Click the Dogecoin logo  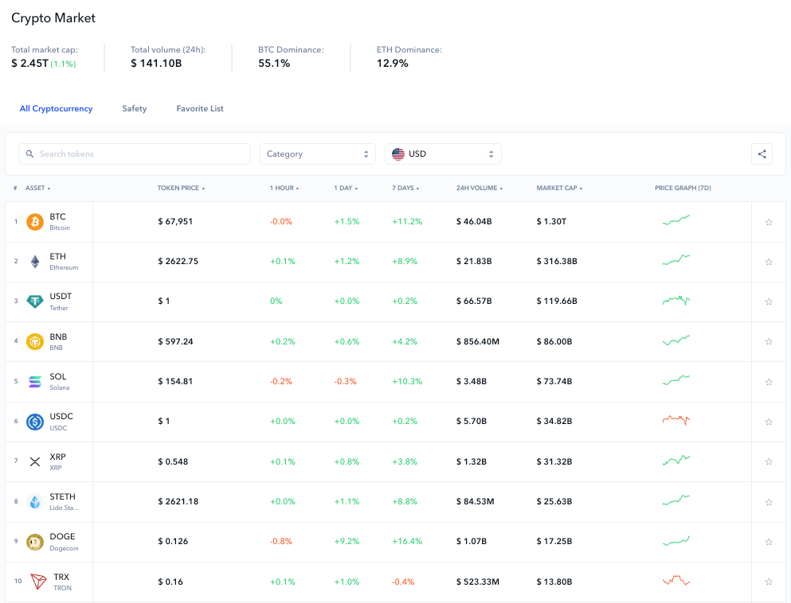pyautogui.click(x=35, y=542)
